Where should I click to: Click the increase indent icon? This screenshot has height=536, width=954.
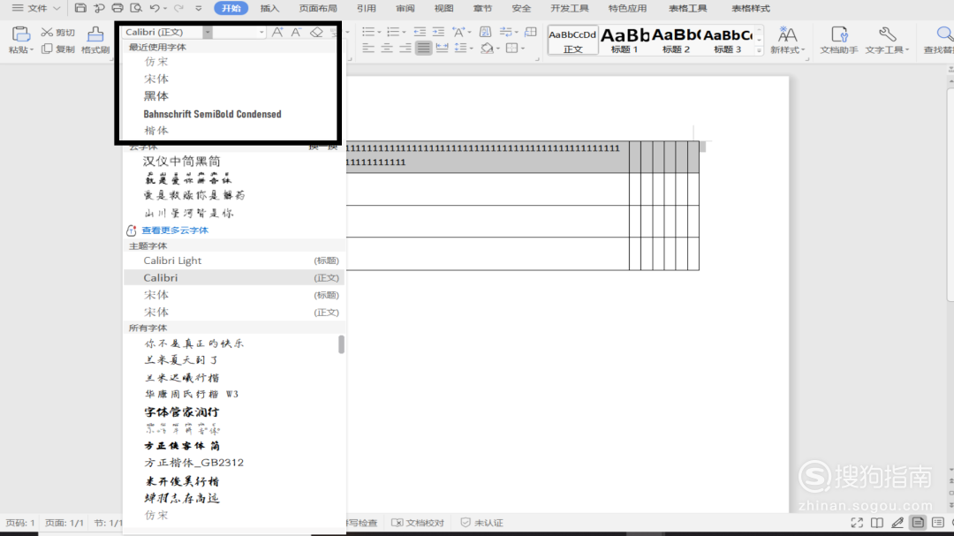click(438, 32)
